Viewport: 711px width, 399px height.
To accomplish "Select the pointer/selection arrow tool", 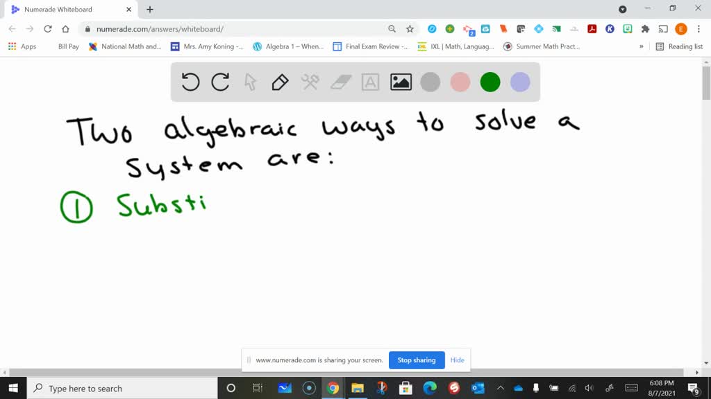I will (x=249, y=82).
